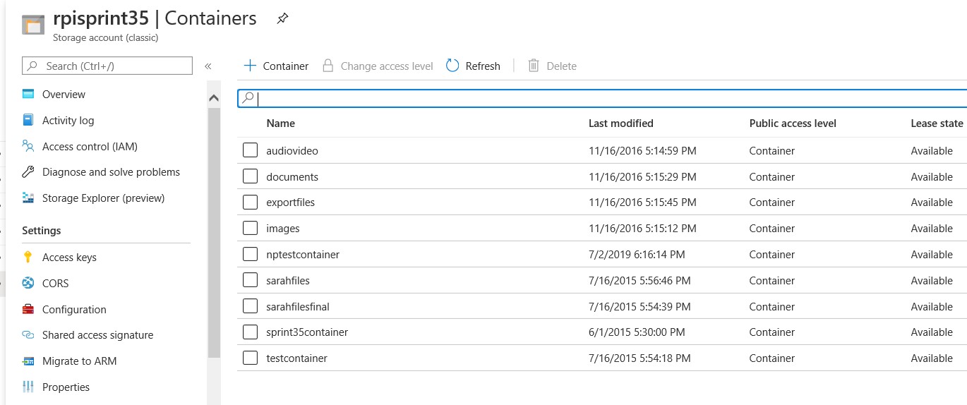This screenshot has height=405, width=967.
Task: Click the Overview icon in the sidebar
Action: click(x=28, y=95)
